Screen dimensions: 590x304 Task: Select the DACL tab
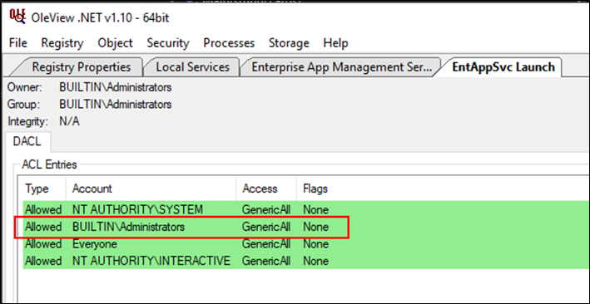[27, 142]
